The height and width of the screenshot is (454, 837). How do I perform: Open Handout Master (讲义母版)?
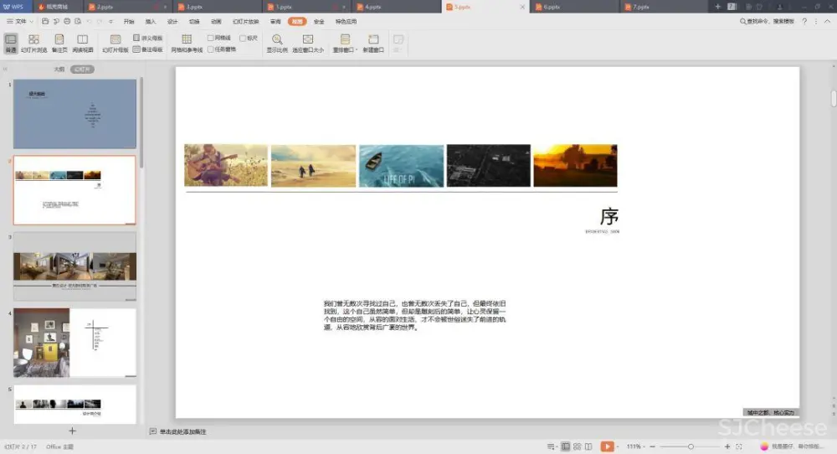pos(148,38)
